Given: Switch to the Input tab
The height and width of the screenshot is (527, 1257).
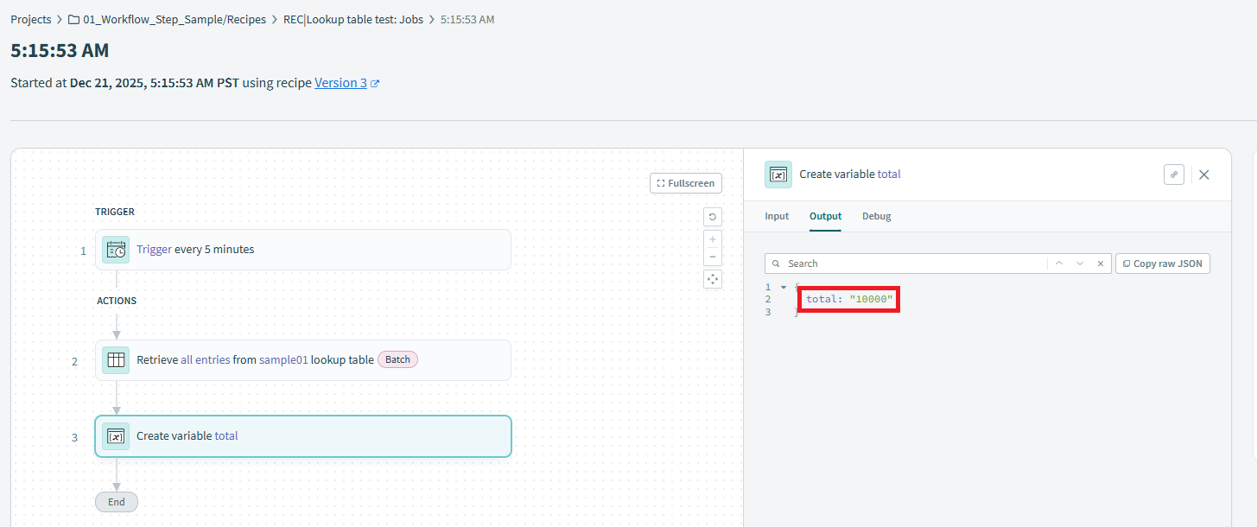Looking at the screenshot, I should point(777,216).
